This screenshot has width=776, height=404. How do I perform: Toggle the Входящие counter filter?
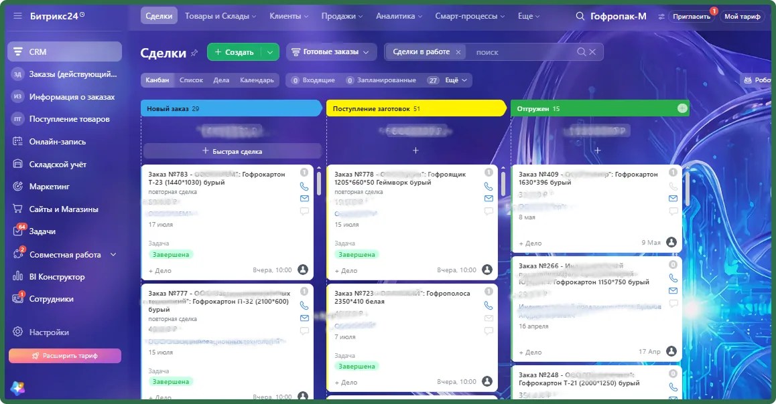[314, 80]
